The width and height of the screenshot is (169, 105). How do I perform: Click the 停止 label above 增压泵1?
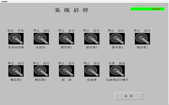tap(137, 31)
